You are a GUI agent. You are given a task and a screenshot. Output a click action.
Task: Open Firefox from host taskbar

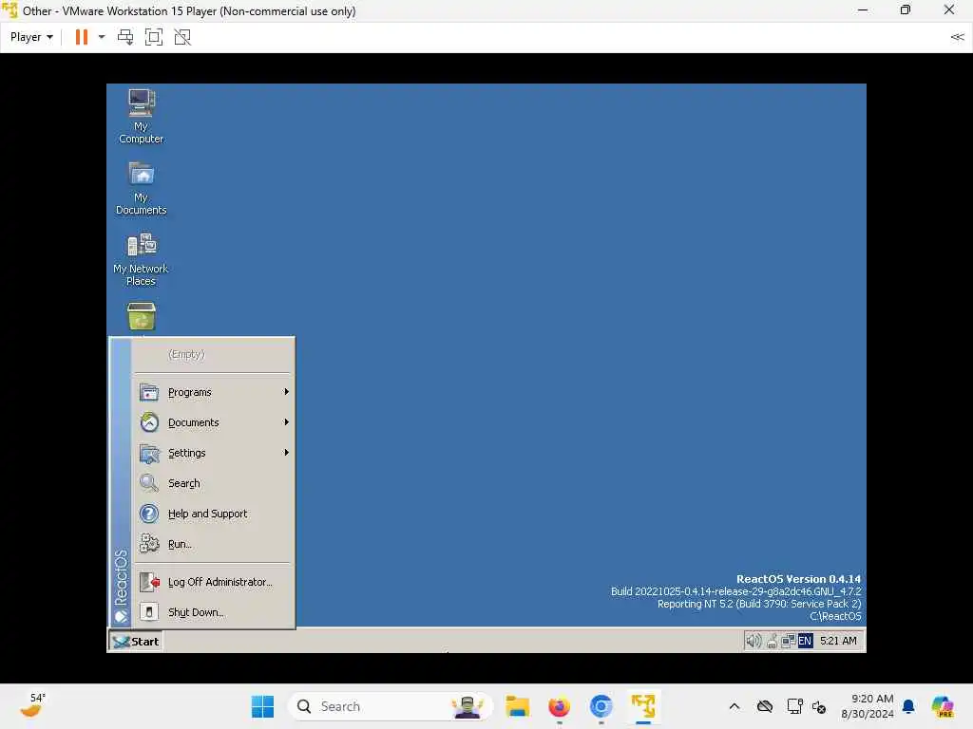coord(559,706)
